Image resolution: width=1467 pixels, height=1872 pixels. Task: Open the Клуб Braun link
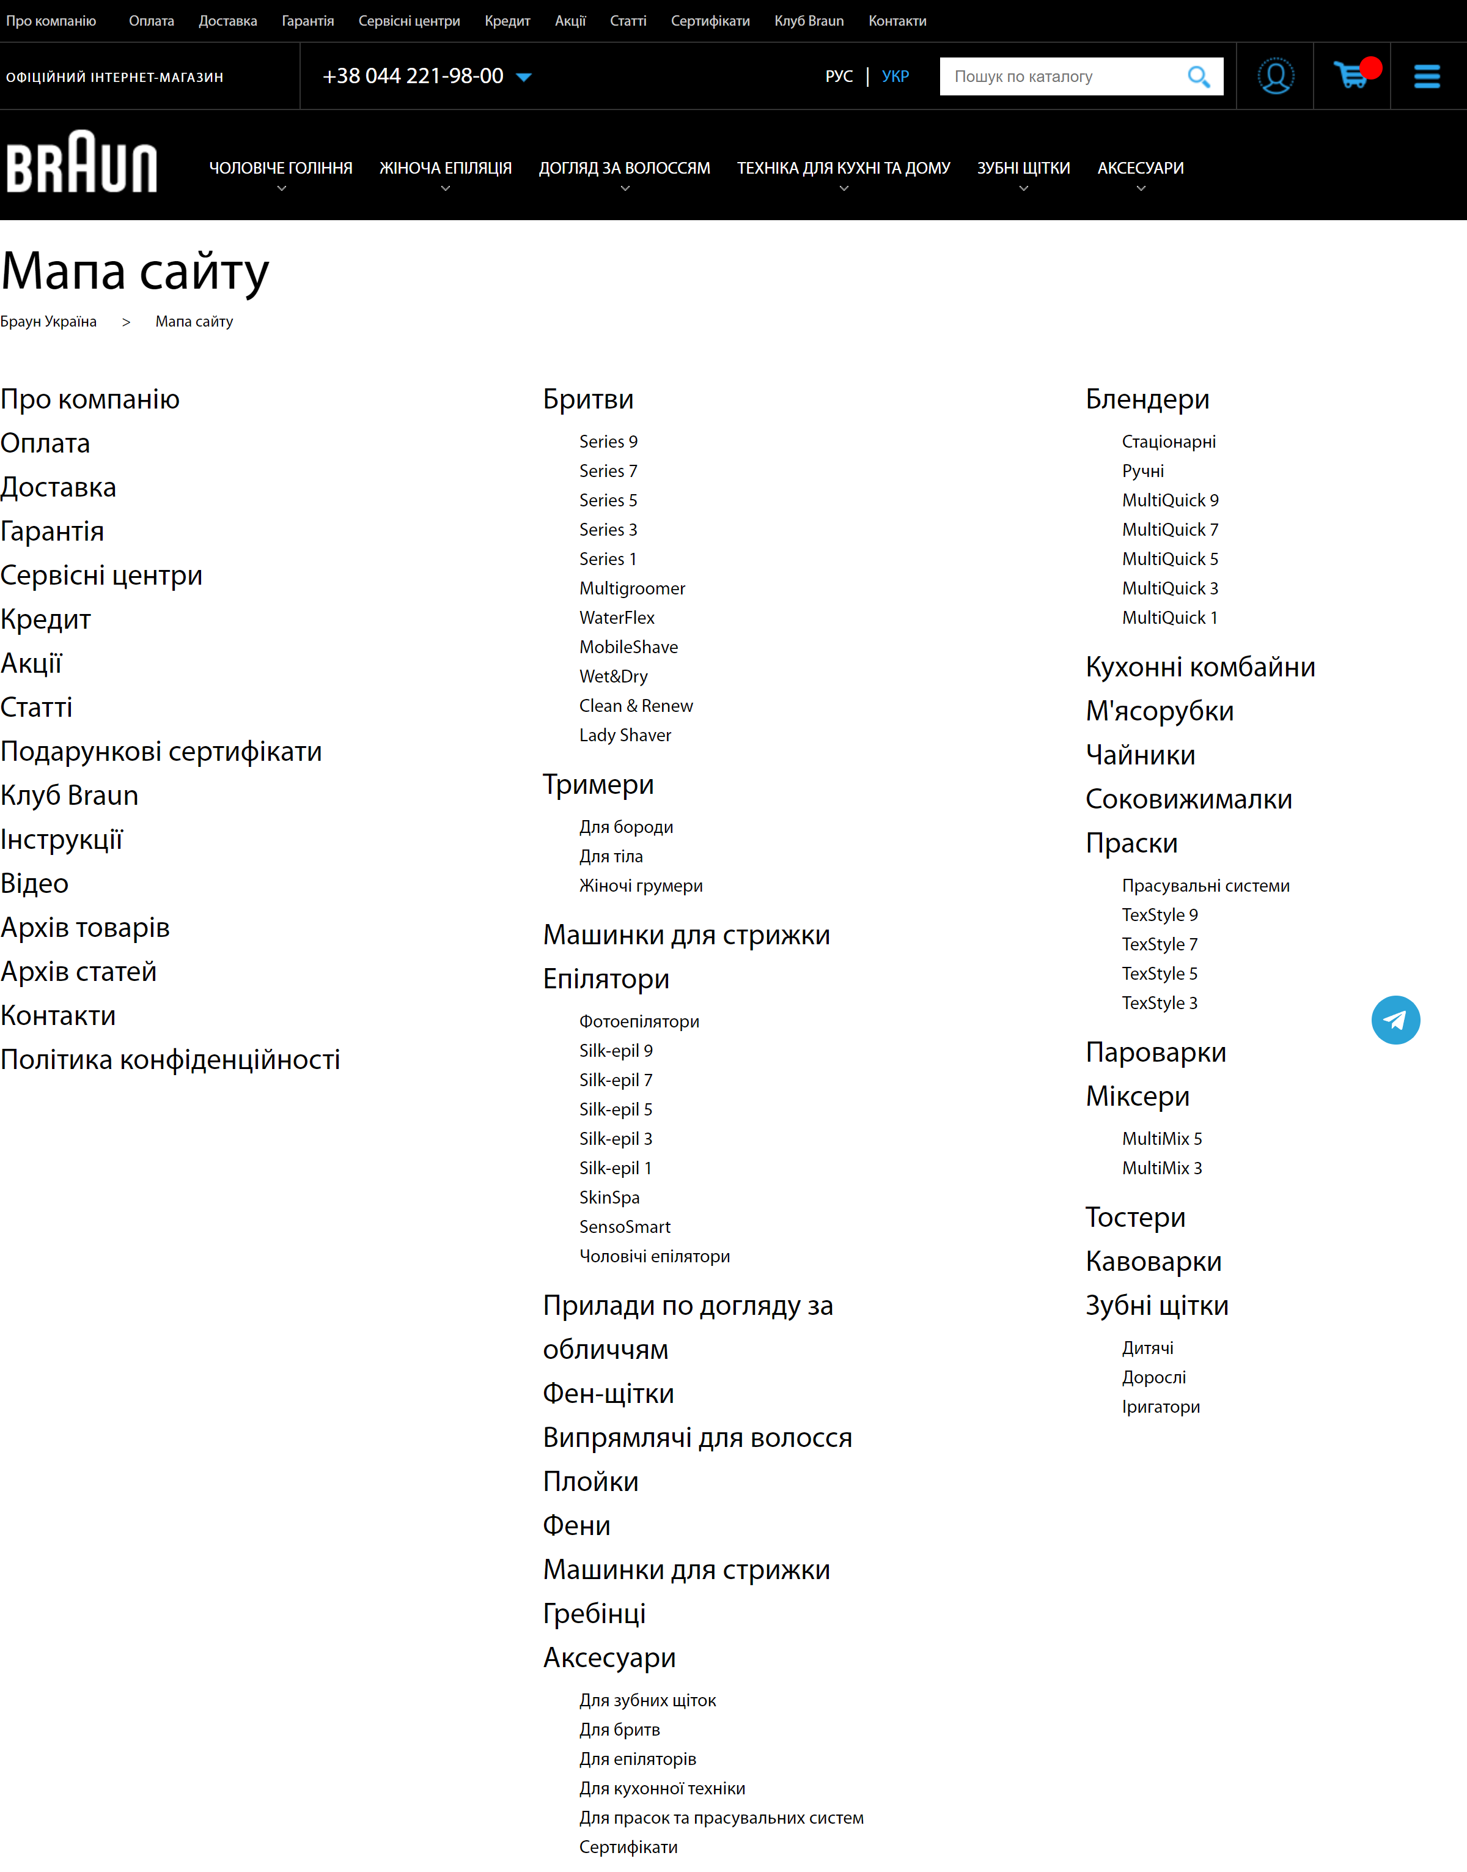[70, 796]
